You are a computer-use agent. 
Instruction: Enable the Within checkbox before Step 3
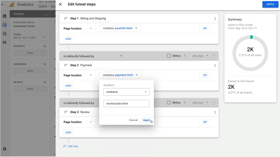click(169, 103)
